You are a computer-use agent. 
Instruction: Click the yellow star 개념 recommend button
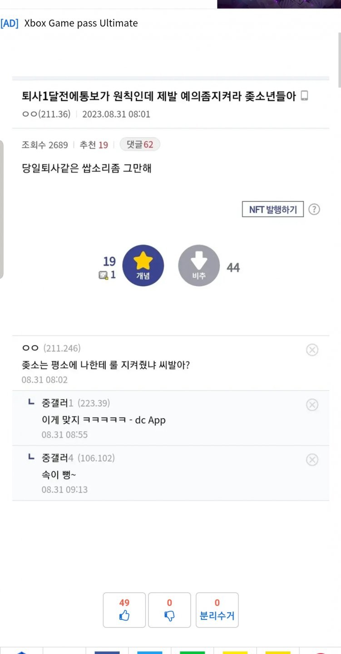point(143,266)
